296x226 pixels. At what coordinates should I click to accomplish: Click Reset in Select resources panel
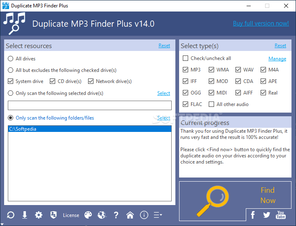tap(164, 46)
